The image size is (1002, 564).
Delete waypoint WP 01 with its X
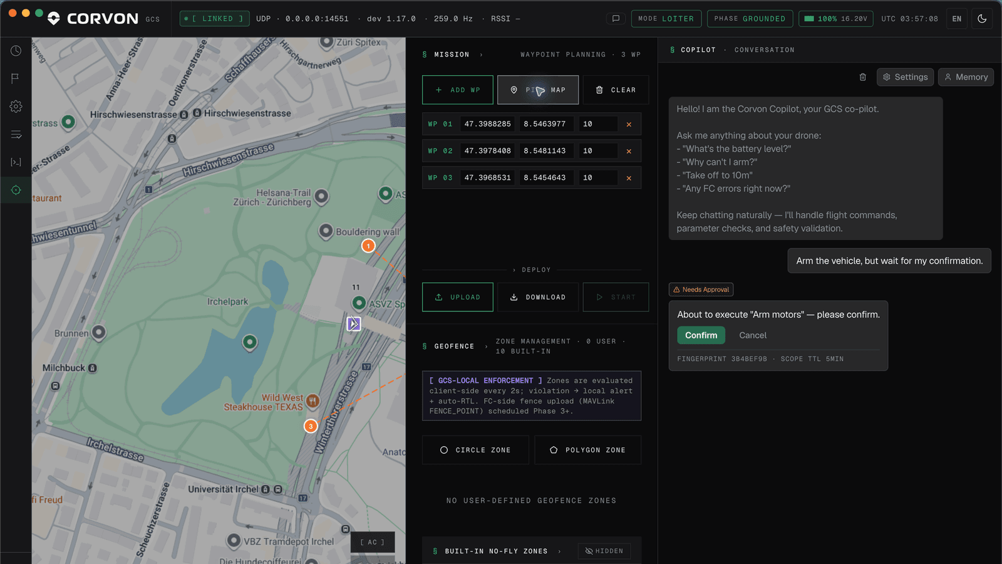(629, 124)
